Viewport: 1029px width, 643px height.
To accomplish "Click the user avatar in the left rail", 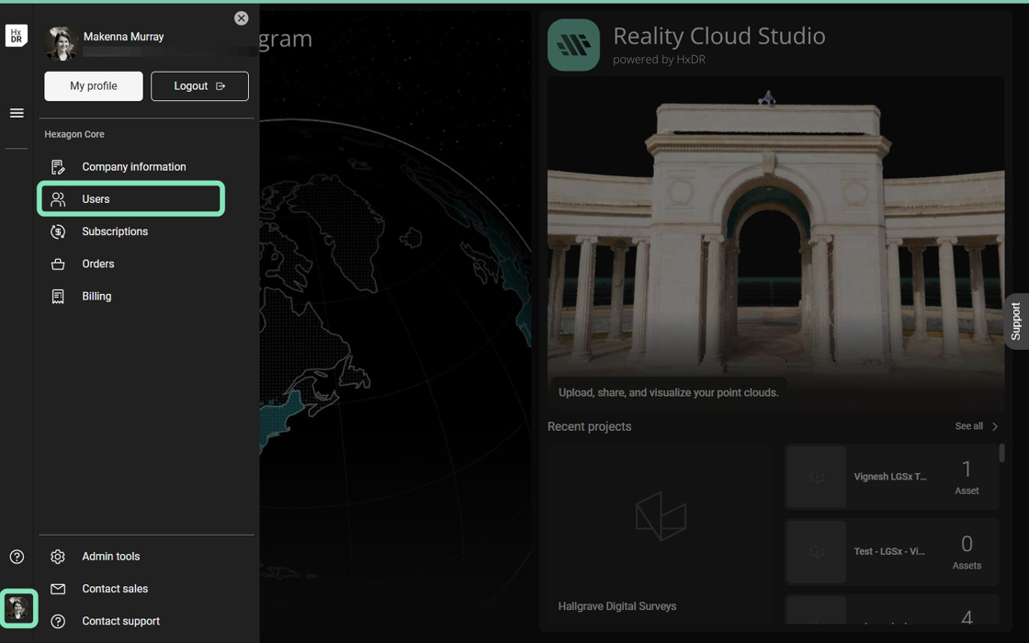I will [x=17, y=608].
